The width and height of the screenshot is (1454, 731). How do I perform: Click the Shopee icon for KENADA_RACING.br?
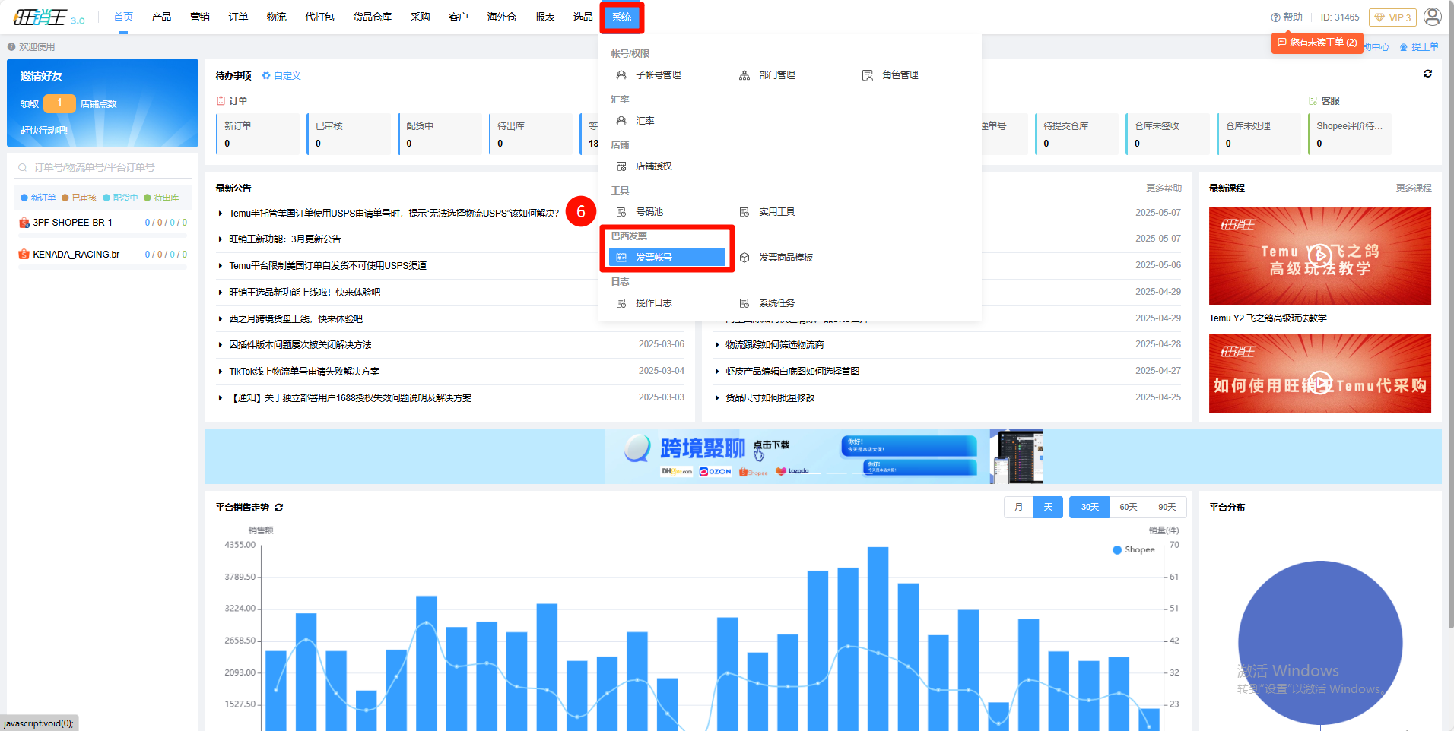[x=24, y=255]
